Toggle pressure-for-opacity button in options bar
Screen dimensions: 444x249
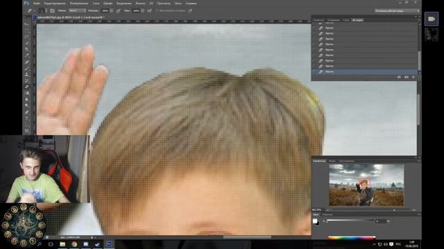[119, 11]
